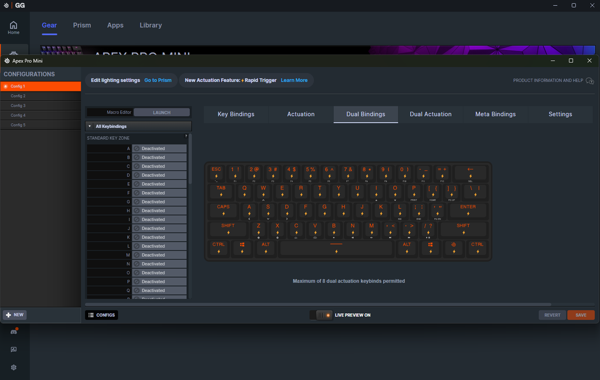Select the TAB key on the keyboard diagram
This screenshot has width=600, height=380.
point(221,192)
